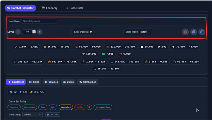Click the shield stat 642.67K - 782.08K
212x120 pixels.
tap(125, 62)
